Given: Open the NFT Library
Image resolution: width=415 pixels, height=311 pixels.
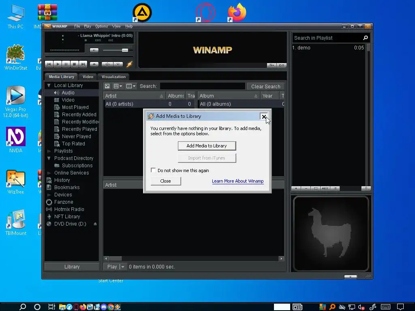Looking at the screenshot, I should [x=67, y=217].
